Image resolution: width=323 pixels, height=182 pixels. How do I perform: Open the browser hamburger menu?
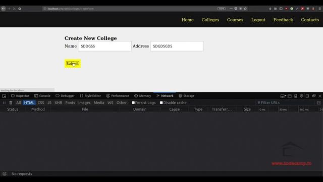click(x=319, y=9)
